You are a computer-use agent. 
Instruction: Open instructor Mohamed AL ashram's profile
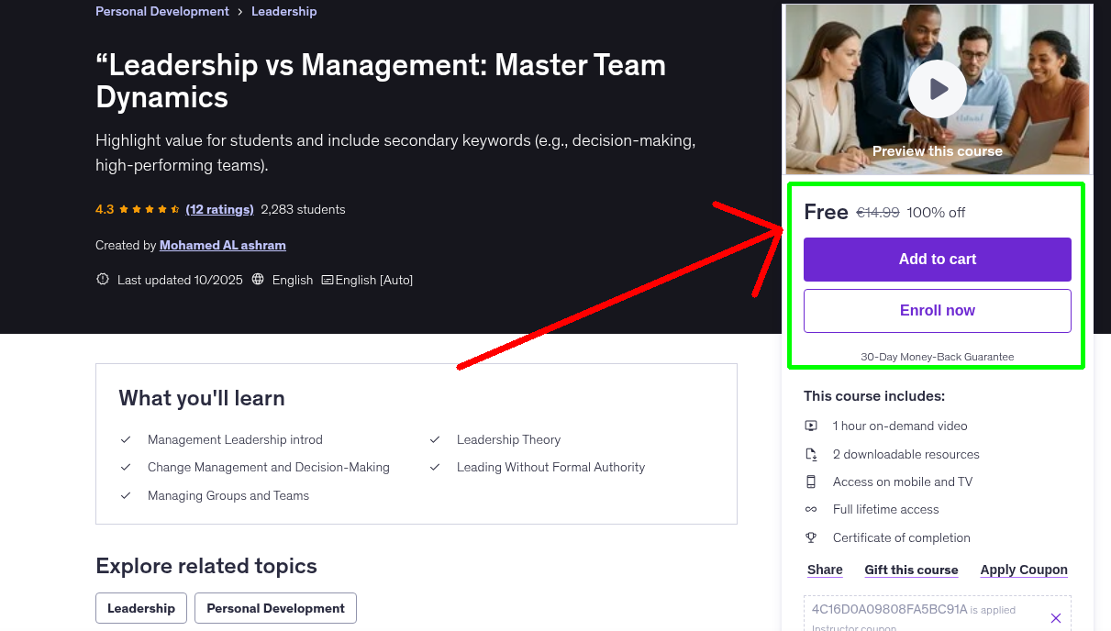[222, 245]
